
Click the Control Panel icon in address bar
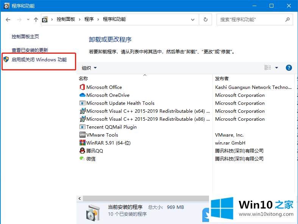click(x=45, y=19)
